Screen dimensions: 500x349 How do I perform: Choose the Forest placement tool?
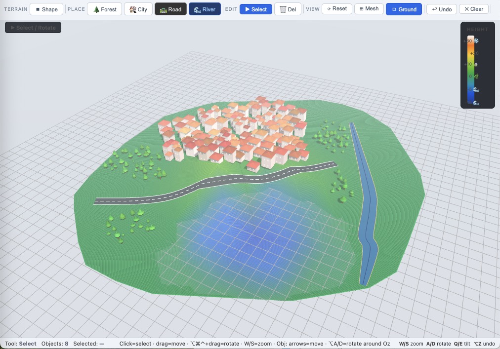point(105,9)
